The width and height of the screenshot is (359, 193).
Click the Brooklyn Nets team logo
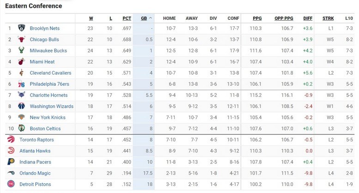click(x=21, y=28)
